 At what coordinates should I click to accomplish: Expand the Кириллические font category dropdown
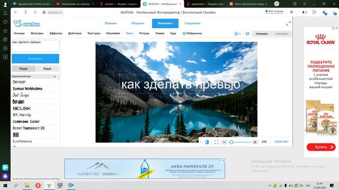(34, 77)
